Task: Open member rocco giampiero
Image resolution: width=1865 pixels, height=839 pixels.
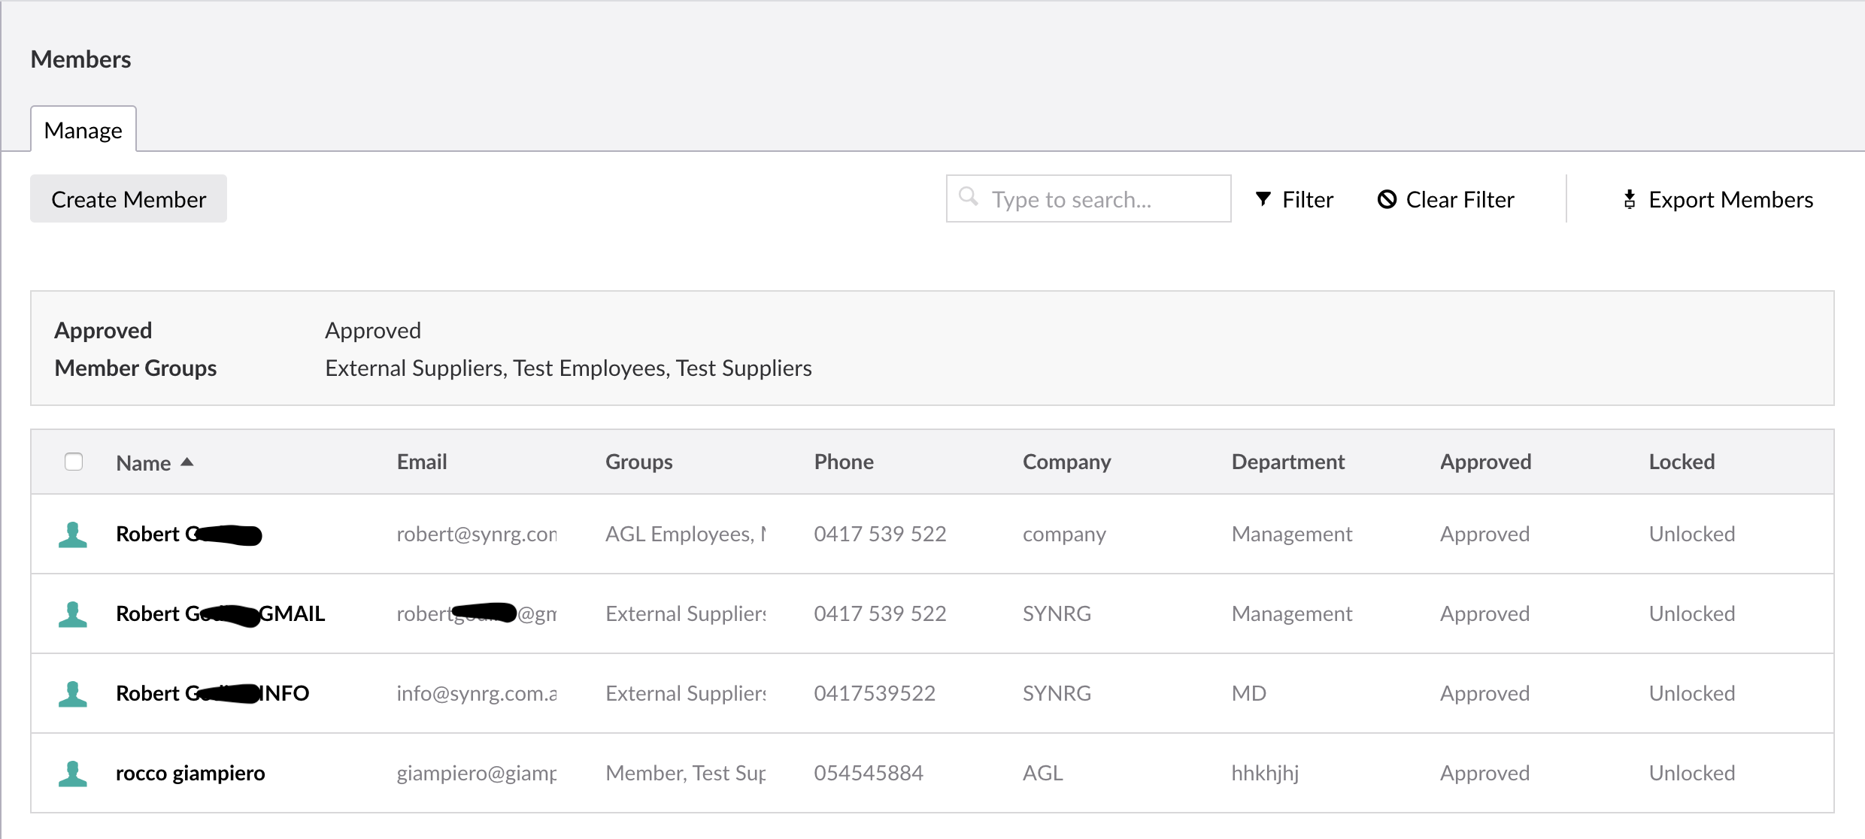Action: coord(190,773)
